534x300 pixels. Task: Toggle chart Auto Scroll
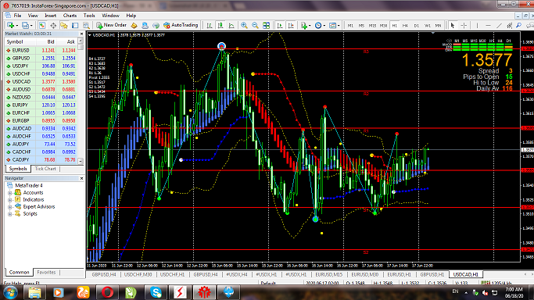(280, 25)
